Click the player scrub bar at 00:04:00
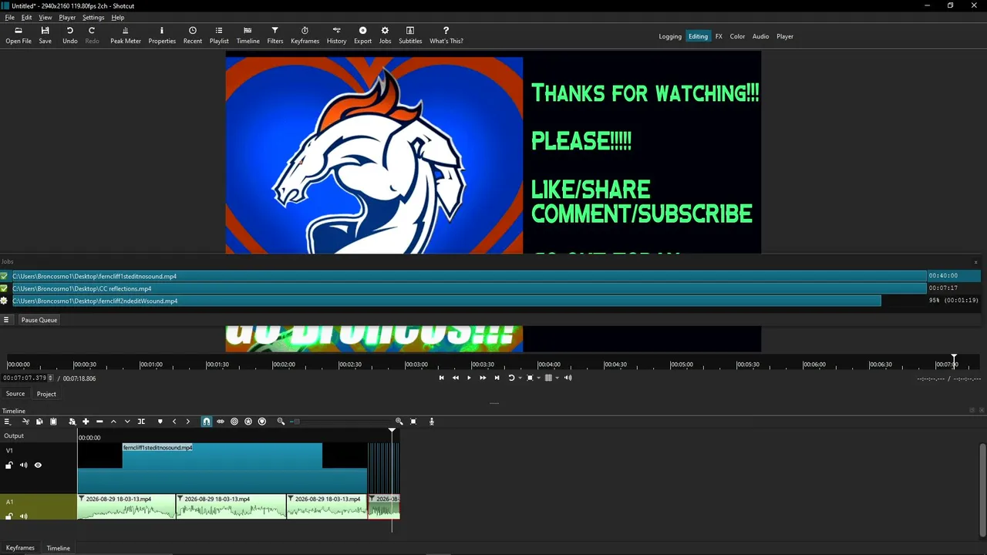This screenshot has height=555, width=987. pyautogui.click(x=549, y=363)
